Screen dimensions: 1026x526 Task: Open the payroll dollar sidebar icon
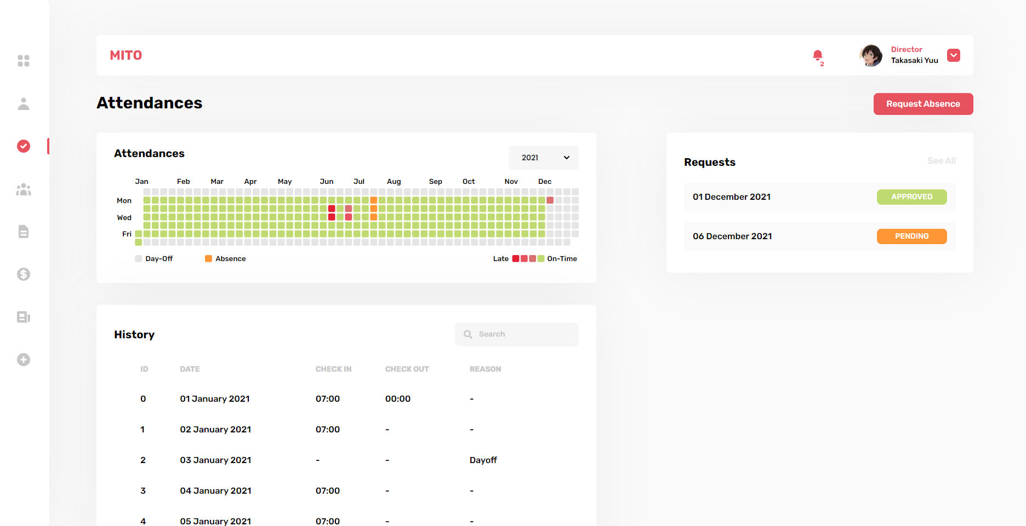tap(24, 274)
